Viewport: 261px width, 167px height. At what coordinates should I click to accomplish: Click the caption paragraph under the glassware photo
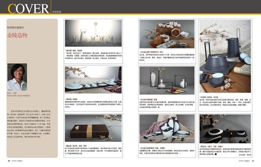pyautogui.click(x=93, y=55)
